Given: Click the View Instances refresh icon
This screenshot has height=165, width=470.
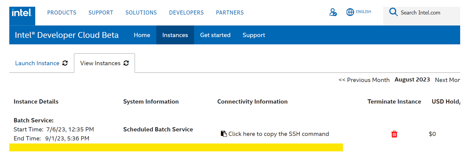Looking at the screenshot, I should 126,63.
